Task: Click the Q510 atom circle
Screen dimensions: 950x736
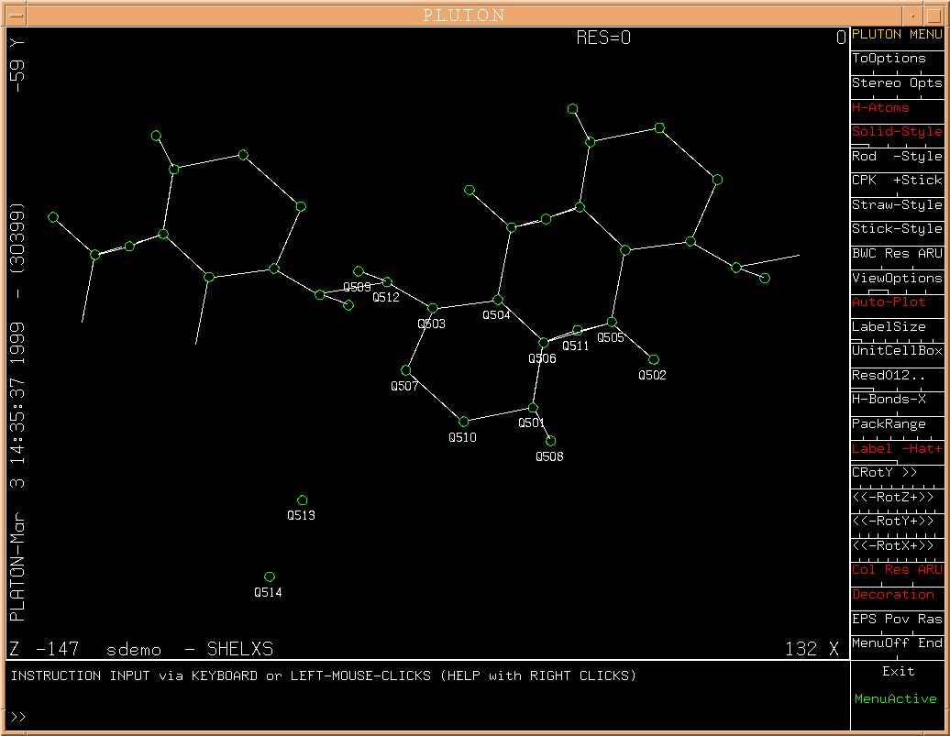Action: pyautogui.click(x=464, y=422)
